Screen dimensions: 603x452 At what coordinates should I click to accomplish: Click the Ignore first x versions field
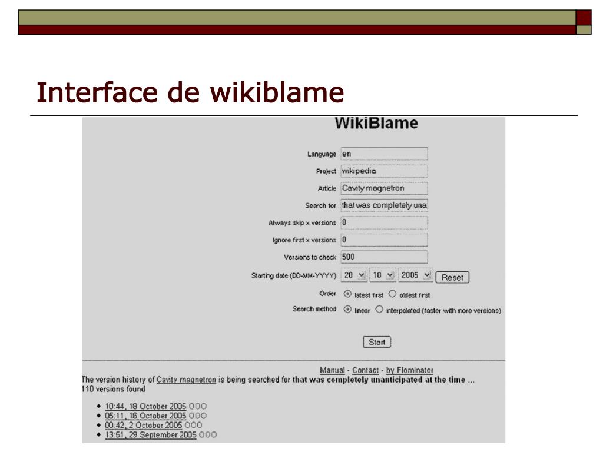pyautogui.click(x=384, y=240)
